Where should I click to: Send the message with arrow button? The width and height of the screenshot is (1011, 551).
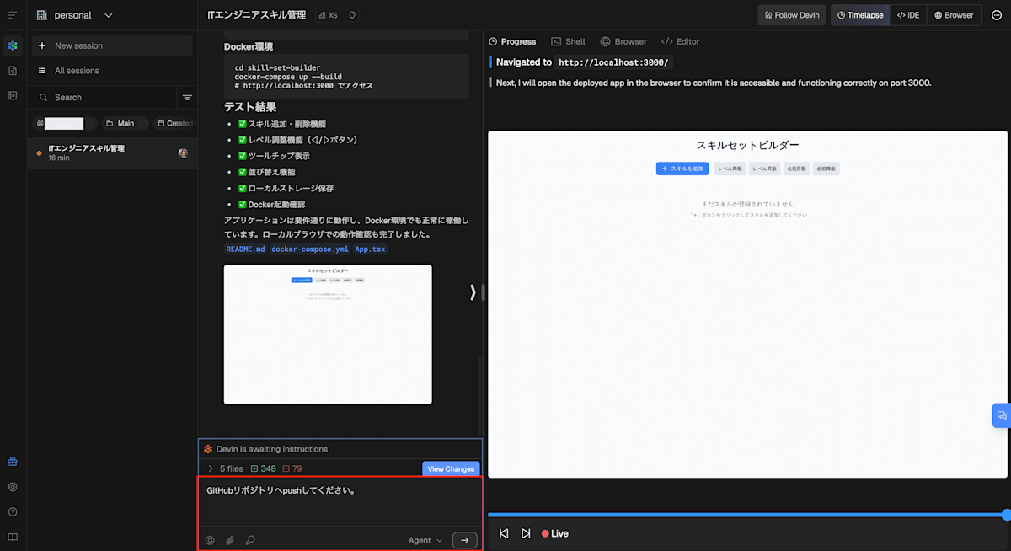click(x=464, y=540)
